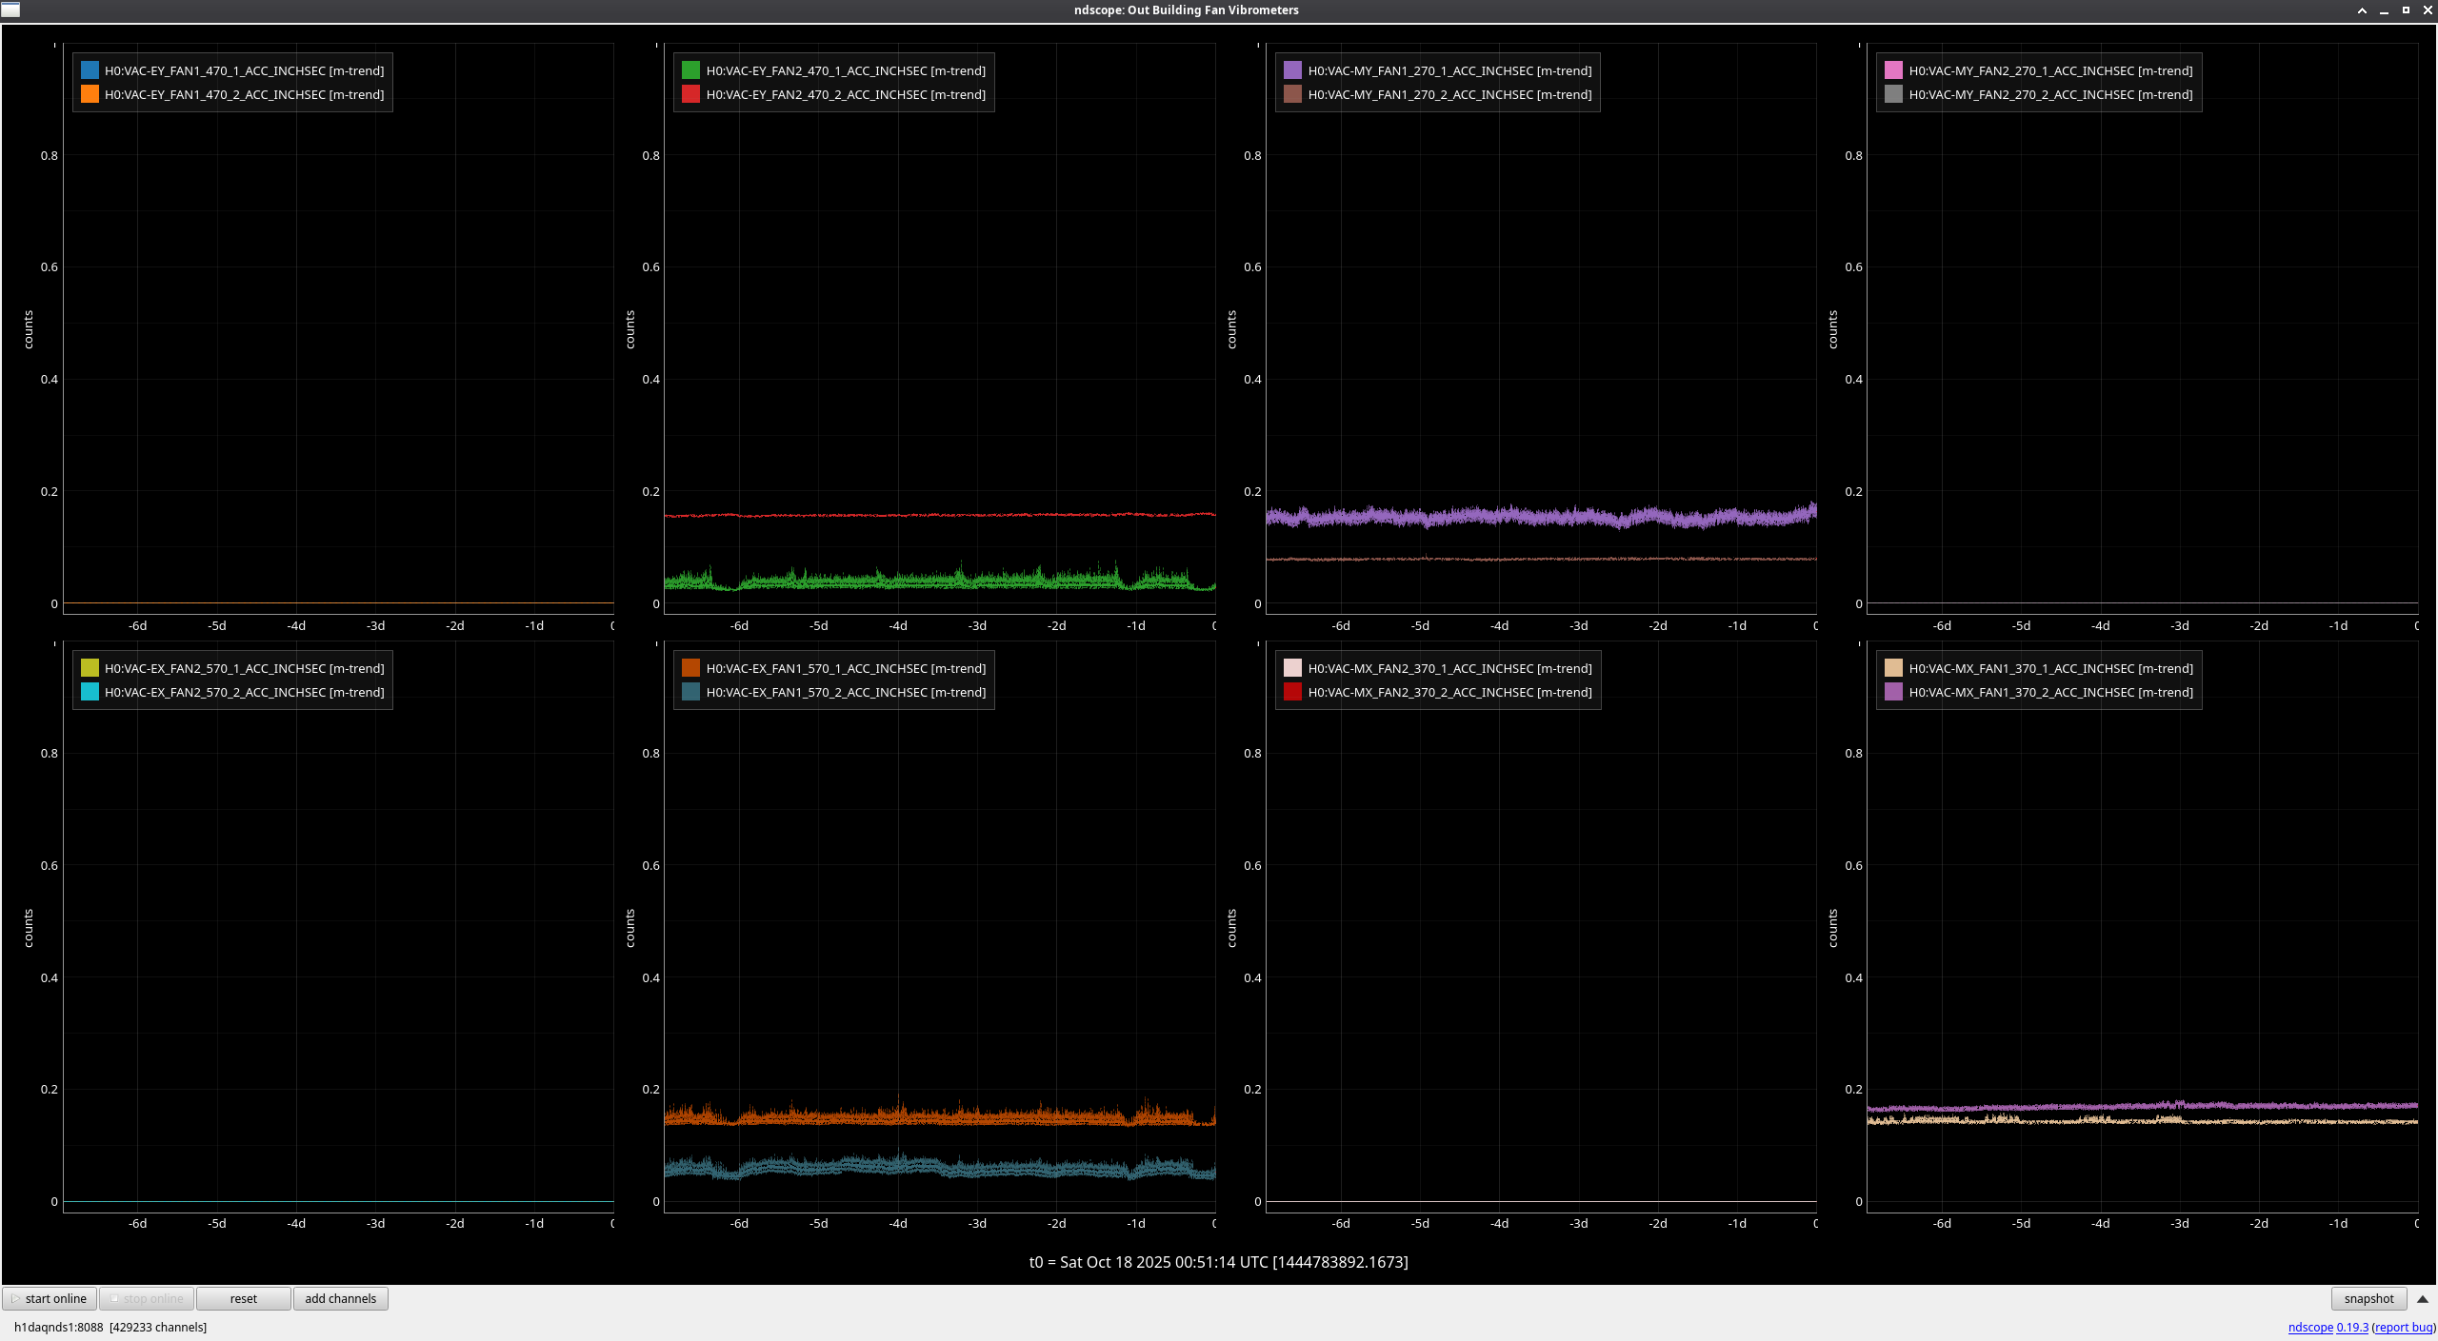Open the ndscope project link
The image size is (2438, 1341).
(x=2309, y=1327)
